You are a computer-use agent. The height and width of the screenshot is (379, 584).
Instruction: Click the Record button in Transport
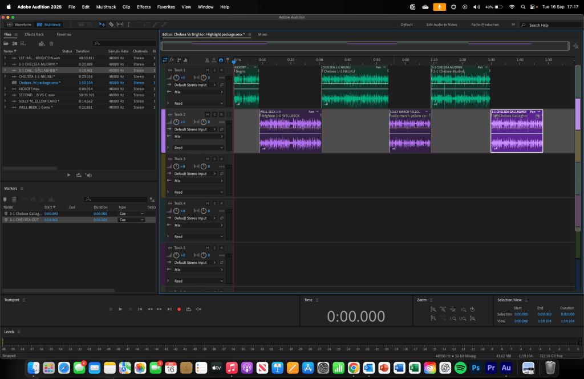click(x=179, y=309)
